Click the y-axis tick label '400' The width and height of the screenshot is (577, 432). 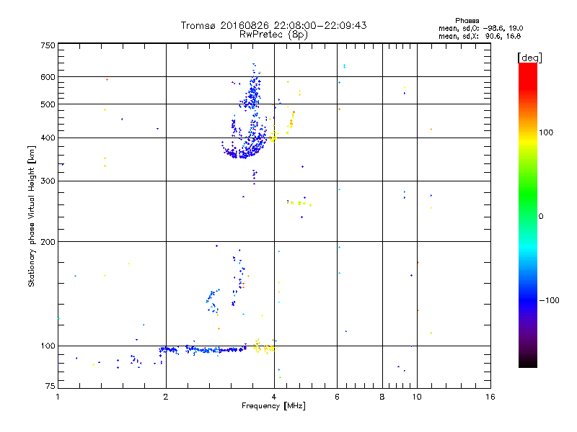[x=48, y=138]
